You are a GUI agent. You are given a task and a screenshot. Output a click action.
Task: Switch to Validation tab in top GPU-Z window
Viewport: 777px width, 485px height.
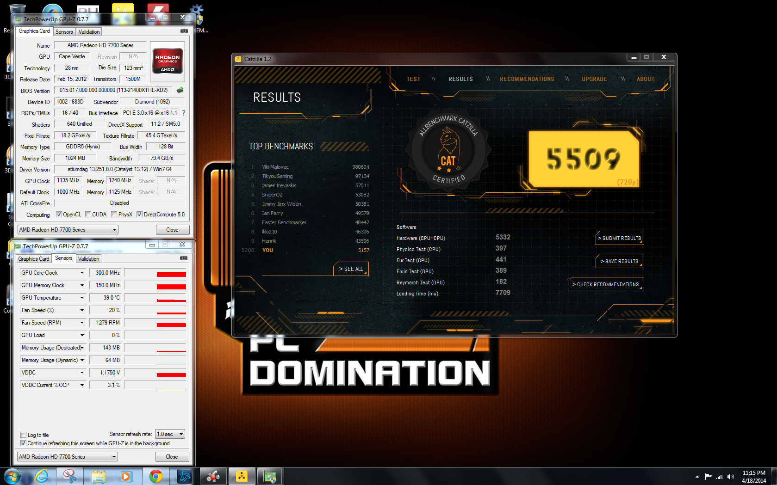pyautogui.click(x=89, y=32)
